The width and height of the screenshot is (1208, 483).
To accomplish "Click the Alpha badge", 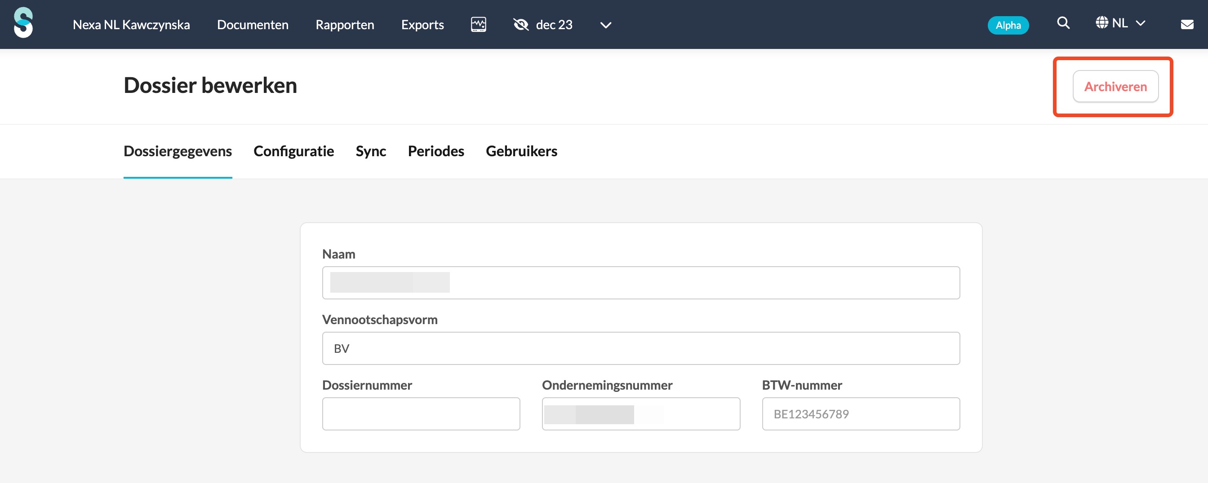I will 1008,25.
